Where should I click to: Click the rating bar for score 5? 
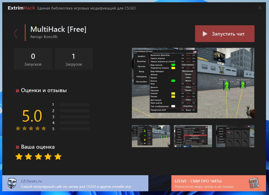click(74, 129)
